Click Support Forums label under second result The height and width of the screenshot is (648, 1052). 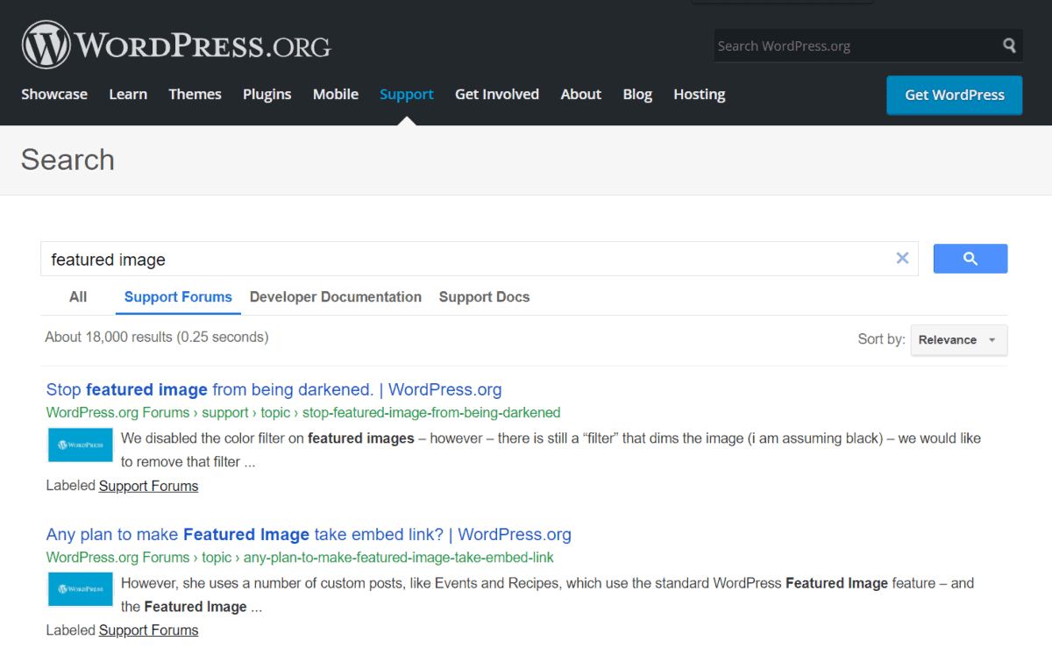(149, 630)
